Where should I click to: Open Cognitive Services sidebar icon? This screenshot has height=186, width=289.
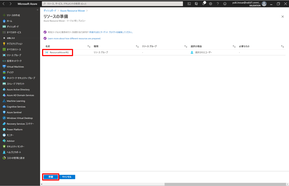tap(4, 107)
